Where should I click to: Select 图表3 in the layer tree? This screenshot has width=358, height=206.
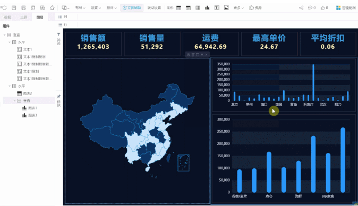32,115
